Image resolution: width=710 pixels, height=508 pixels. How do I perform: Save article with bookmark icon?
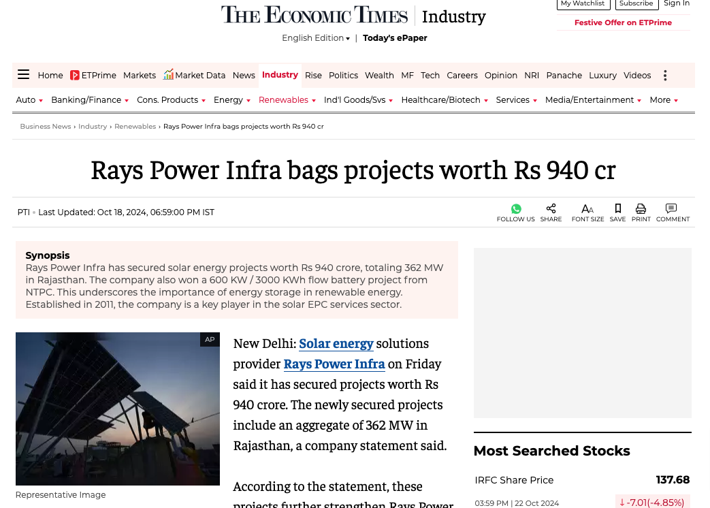coord(617,209)
